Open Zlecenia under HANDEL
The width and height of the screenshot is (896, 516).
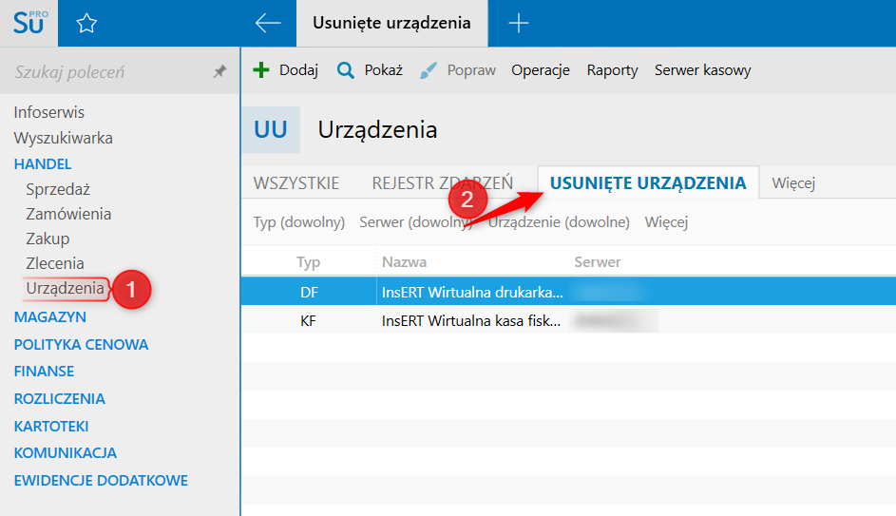pyautogui.click(x=55, y=263)
